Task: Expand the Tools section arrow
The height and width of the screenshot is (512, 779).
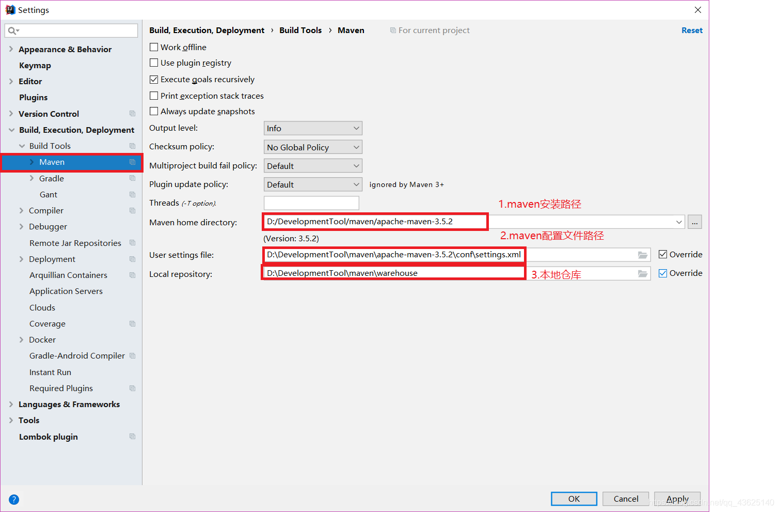Action: 11,420
